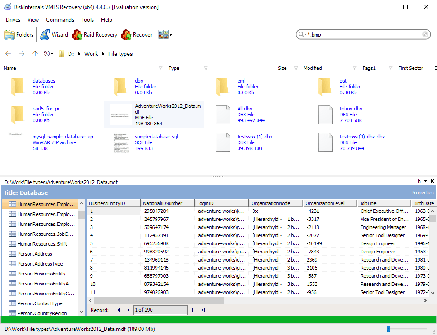Click the data grid horizontal scrollbar
This screenshot has height=335, width=437.
click(159, 300)
